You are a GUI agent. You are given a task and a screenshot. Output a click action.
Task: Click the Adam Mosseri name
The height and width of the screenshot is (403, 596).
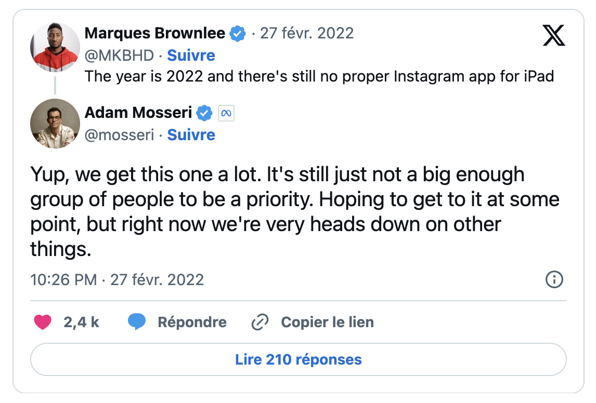coord(138,113)
